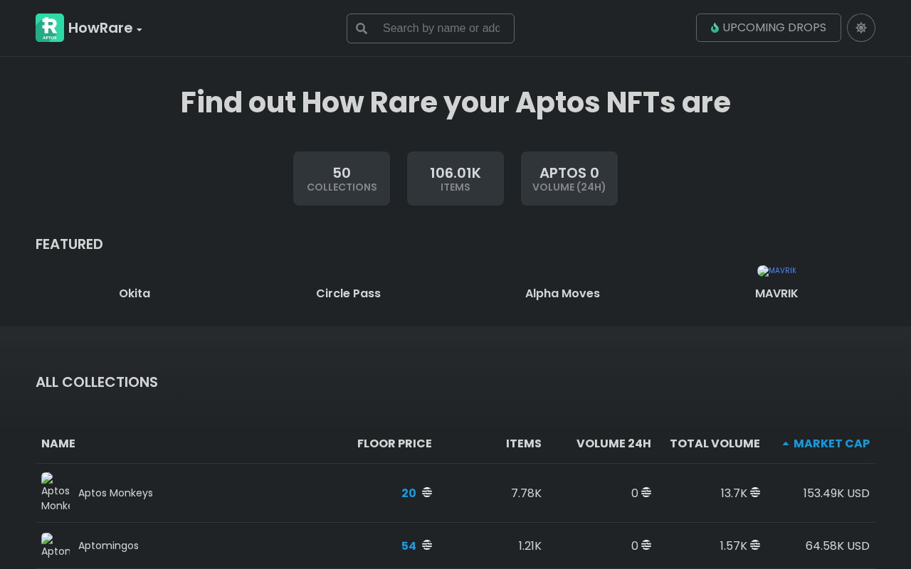This screenshot has width=911, height=569.
Task: Sort collections by Total Volume
Action: coord(715,443)
